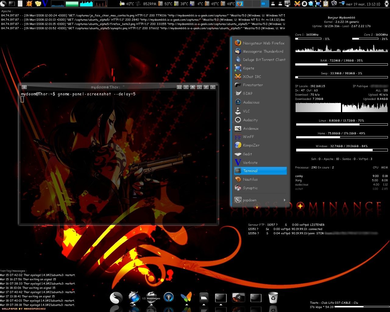Open the colorful butterfly messenger in dock
The height and width of the screenshot is (312, 390).
pos(186,297)
